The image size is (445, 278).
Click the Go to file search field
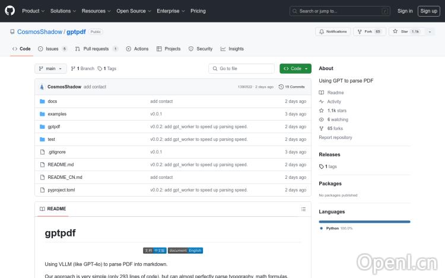tap(241, 69)
